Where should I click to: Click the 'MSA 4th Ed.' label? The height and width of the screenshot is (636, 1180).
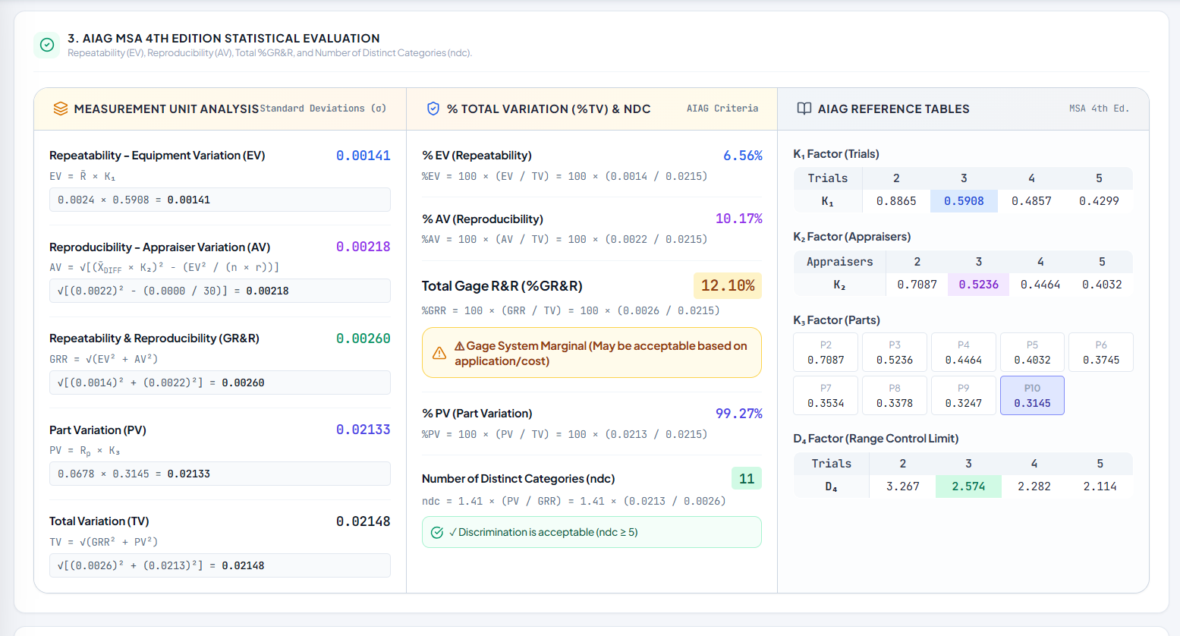coord(1100,109)
